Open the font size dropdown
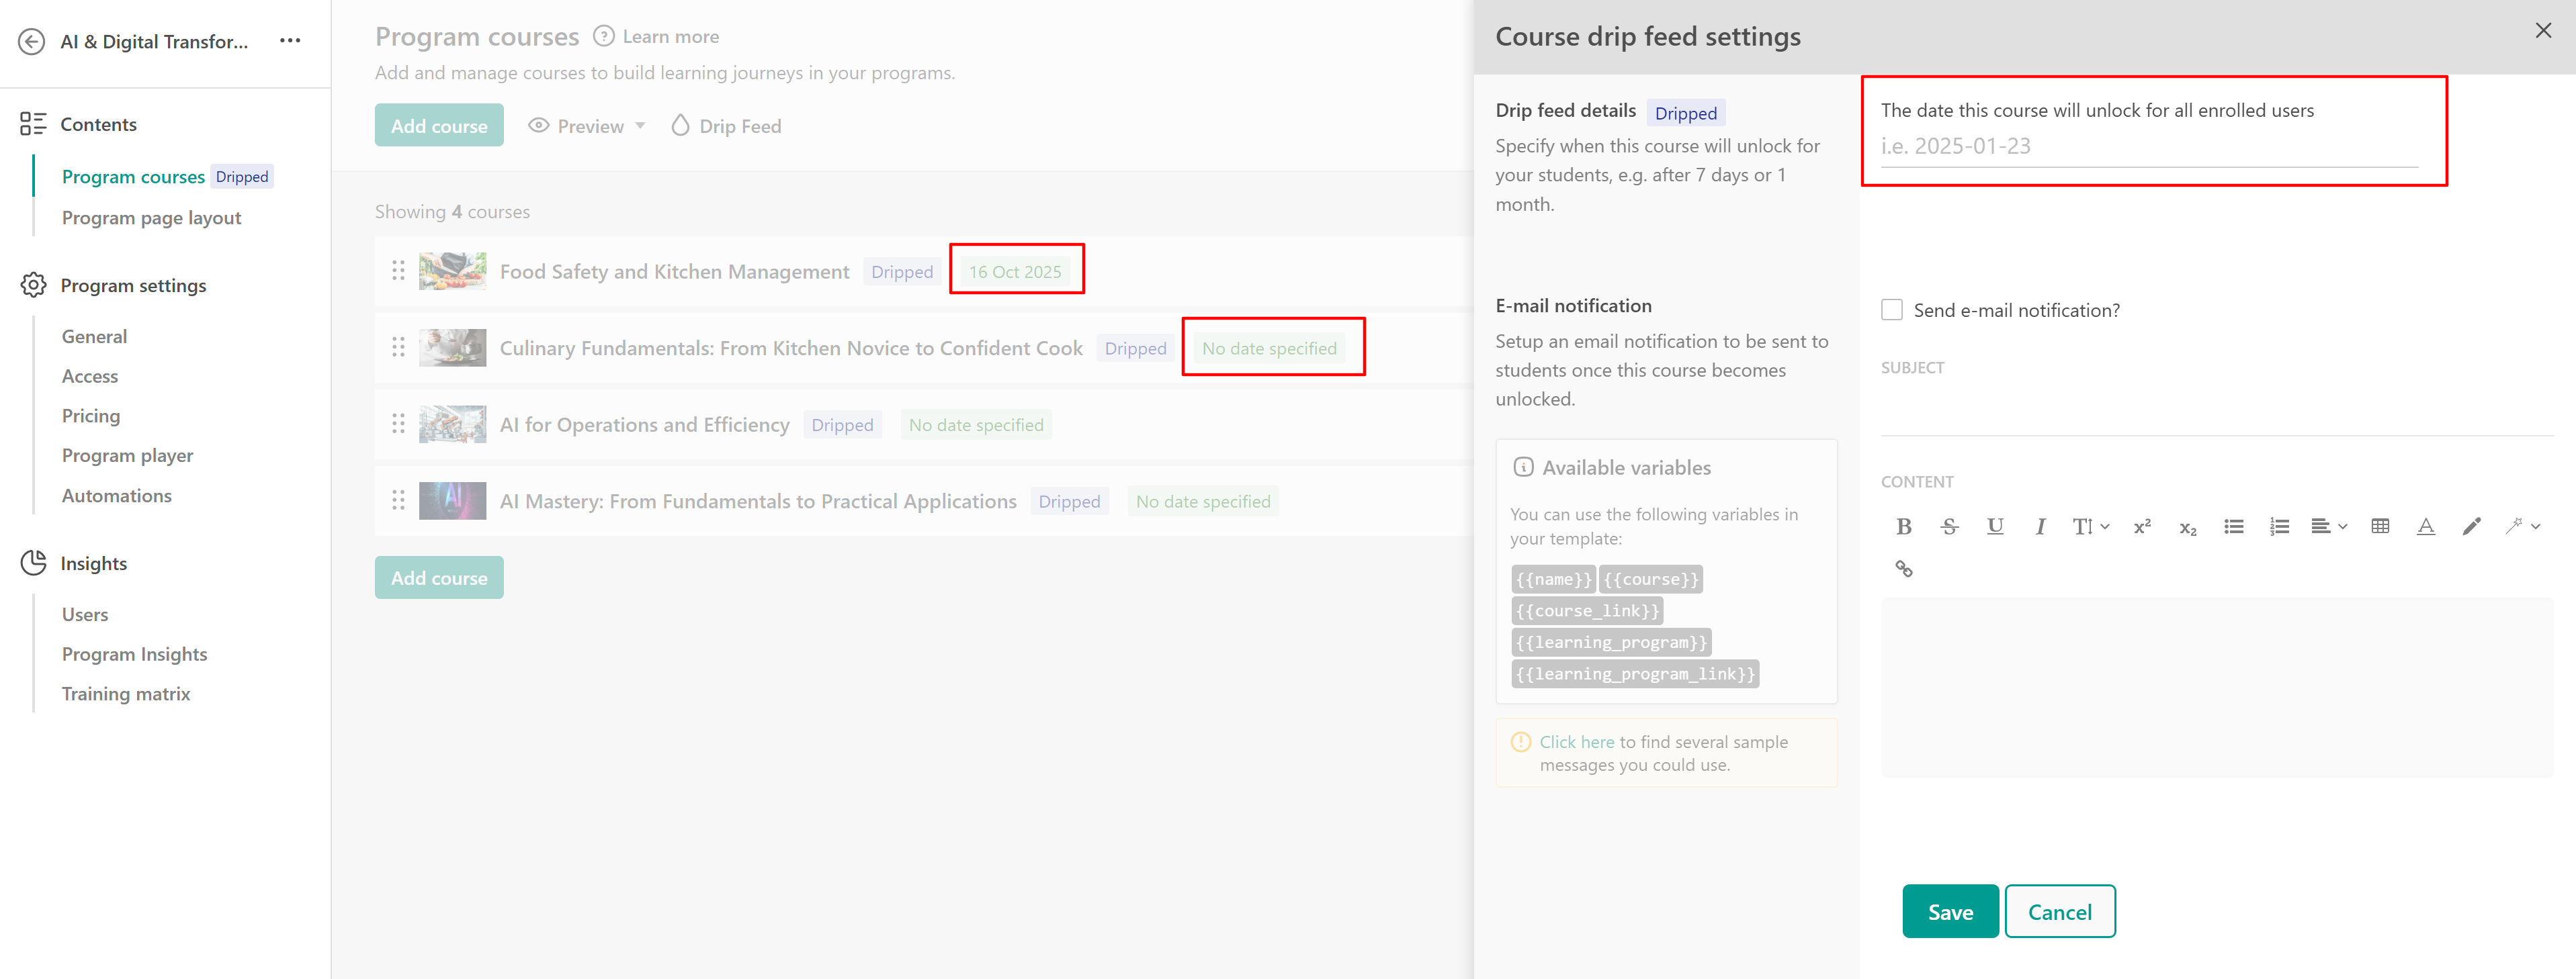This screenshot has width=2576, height=979. click(x=2090, y=526)
